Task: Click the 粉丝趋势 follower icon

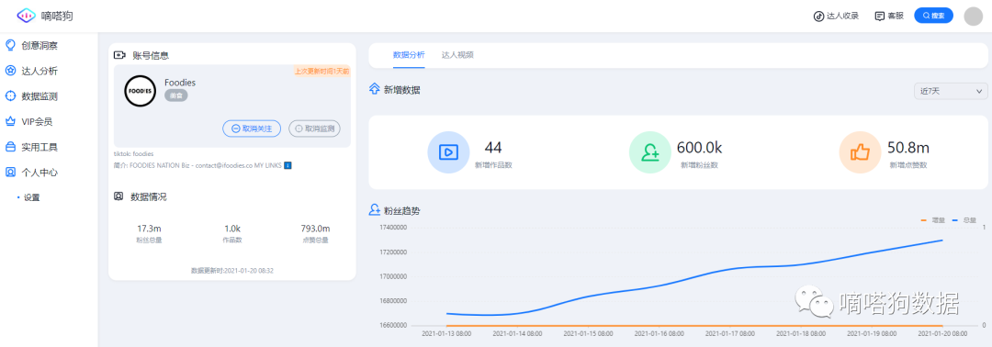Action: (374, 210)
